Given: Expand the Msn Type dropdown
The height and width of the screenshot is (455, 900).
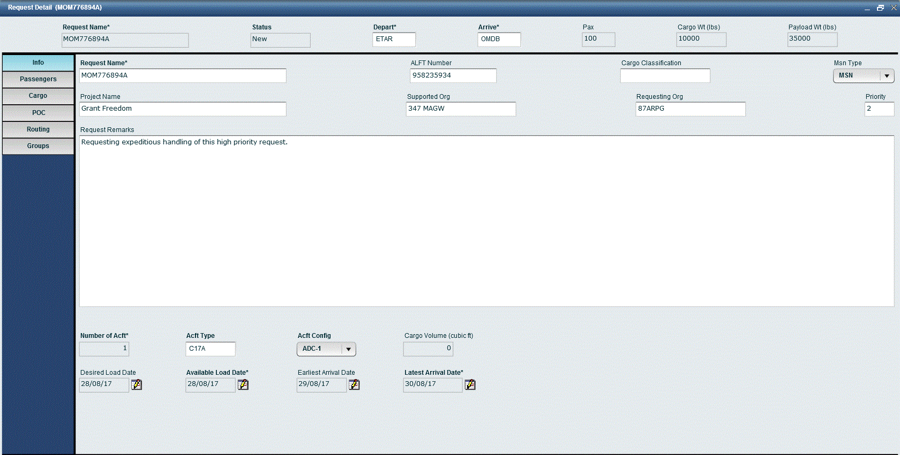Looking at the screenshot, I should pos(887,76).
